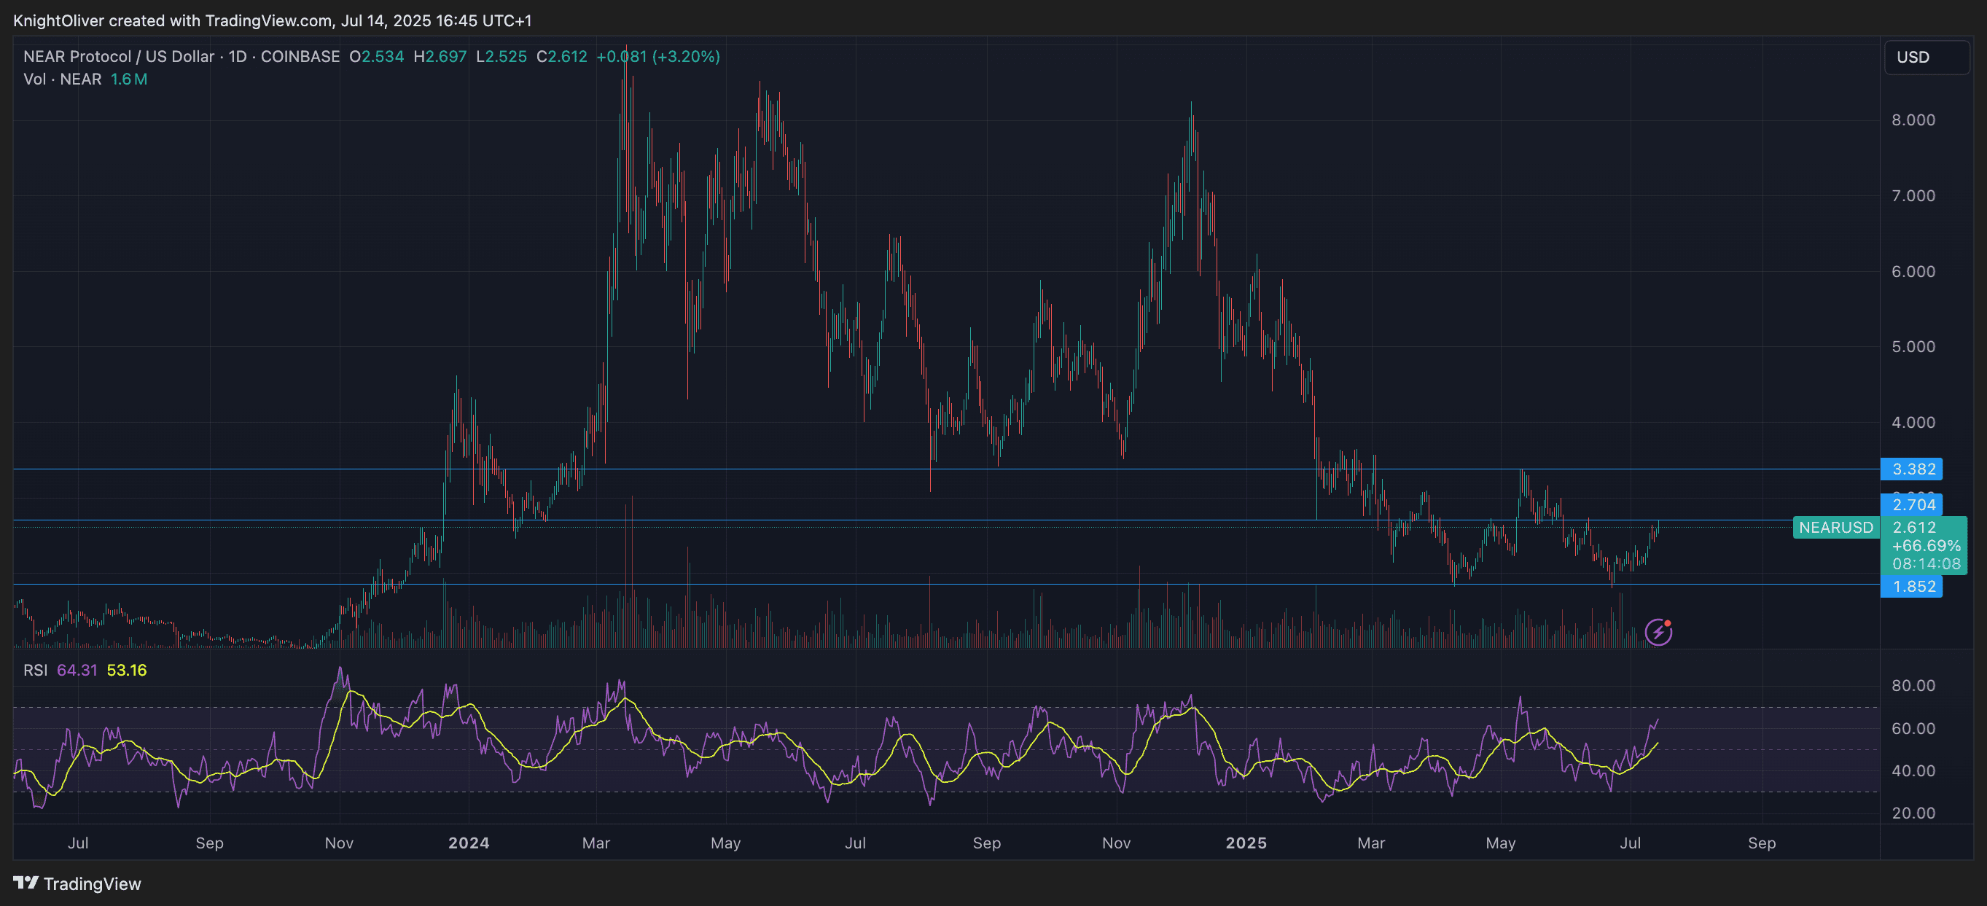This screenshot has width=1987, height=906.
Task: Click the RSI value 64.31
Action: point(77,670)
